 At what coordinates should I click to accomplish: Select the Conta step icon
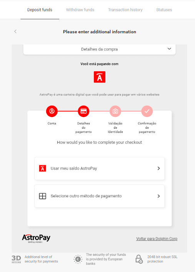coord(52,111)
